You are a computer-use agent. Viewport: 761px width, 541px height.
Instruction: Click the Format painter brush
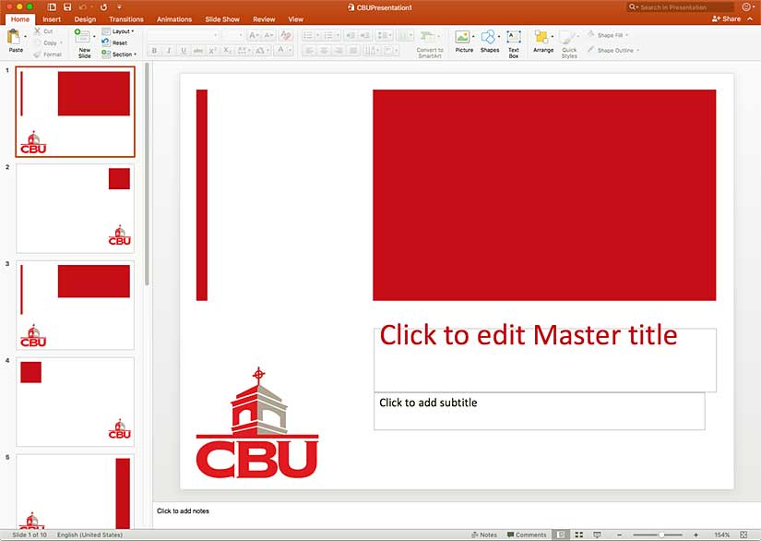(x=38, y=54)
